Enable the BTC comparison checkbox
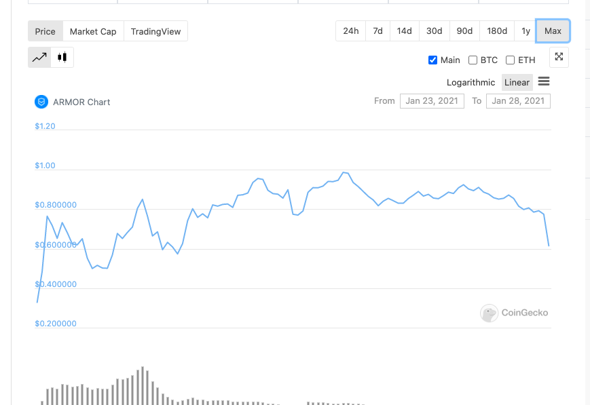Viewport: 590px width, 405px height. [x=473, y=60]
